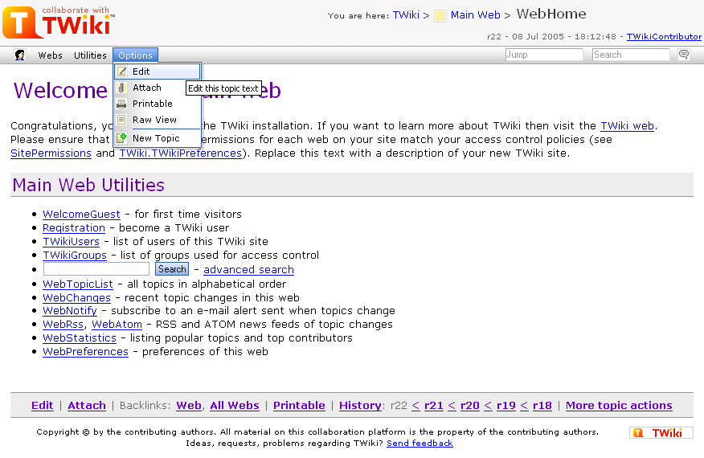Select Attach in the Options dropdown

click(x=146, y=88)
